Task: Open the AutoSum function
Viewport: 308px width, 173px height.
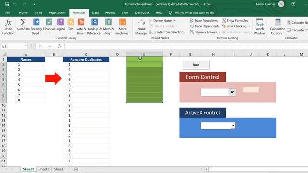Action: point(23,27)
